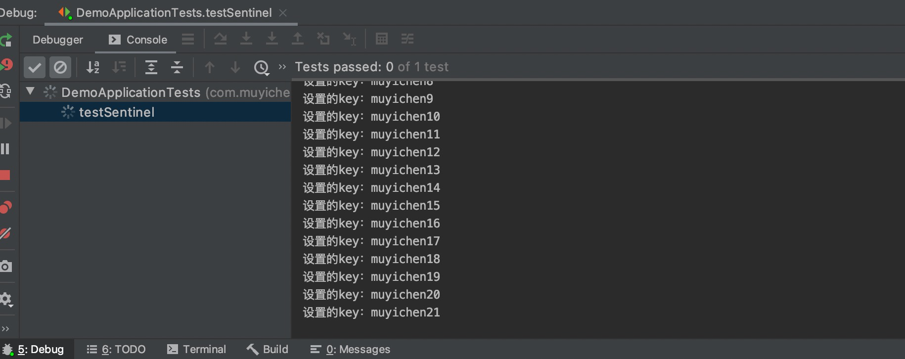The height and width of the screenshot is (359, 905).
Task: Pause the running program
Action: [x=5, y=149]
